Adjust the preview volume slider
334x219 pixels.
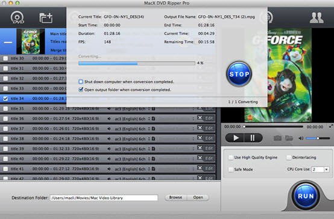tap(318, 138)
